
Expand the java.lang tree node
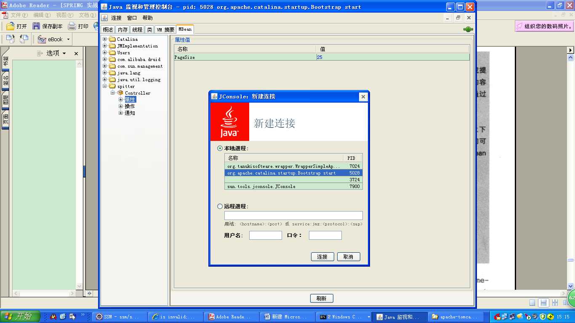[x=105, y=73]
